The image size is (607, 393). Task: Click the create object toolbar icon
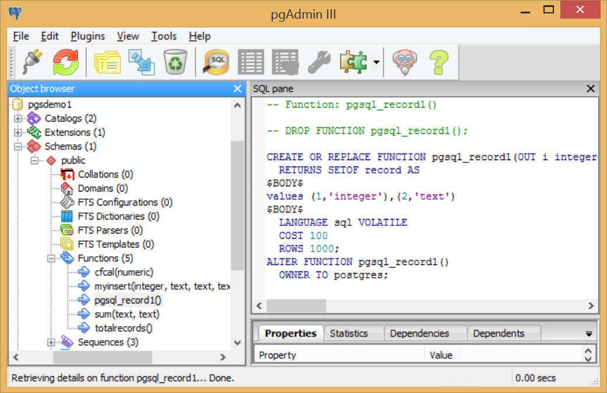point(141,62)
